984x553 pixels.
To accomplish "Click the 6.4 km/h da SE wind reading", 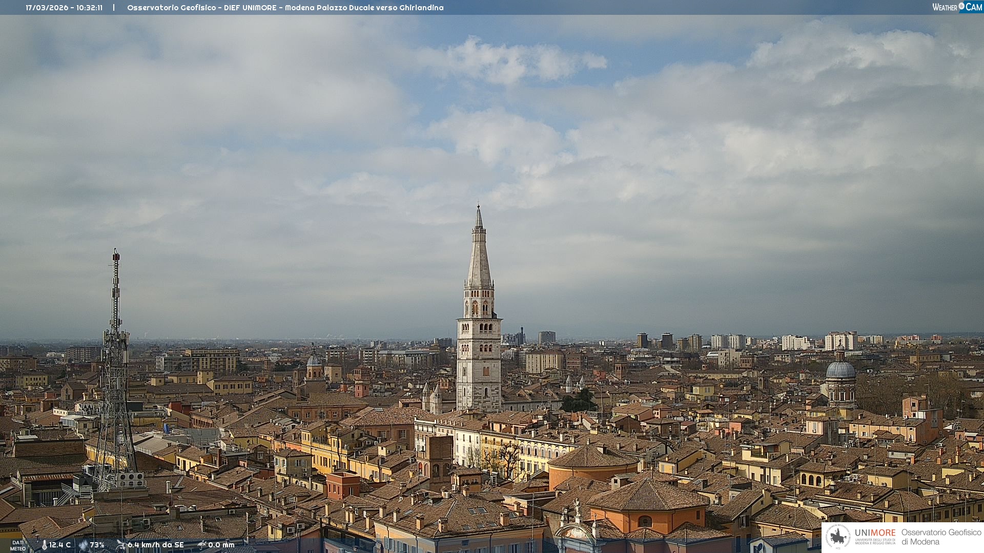I will tap(155, 545).
